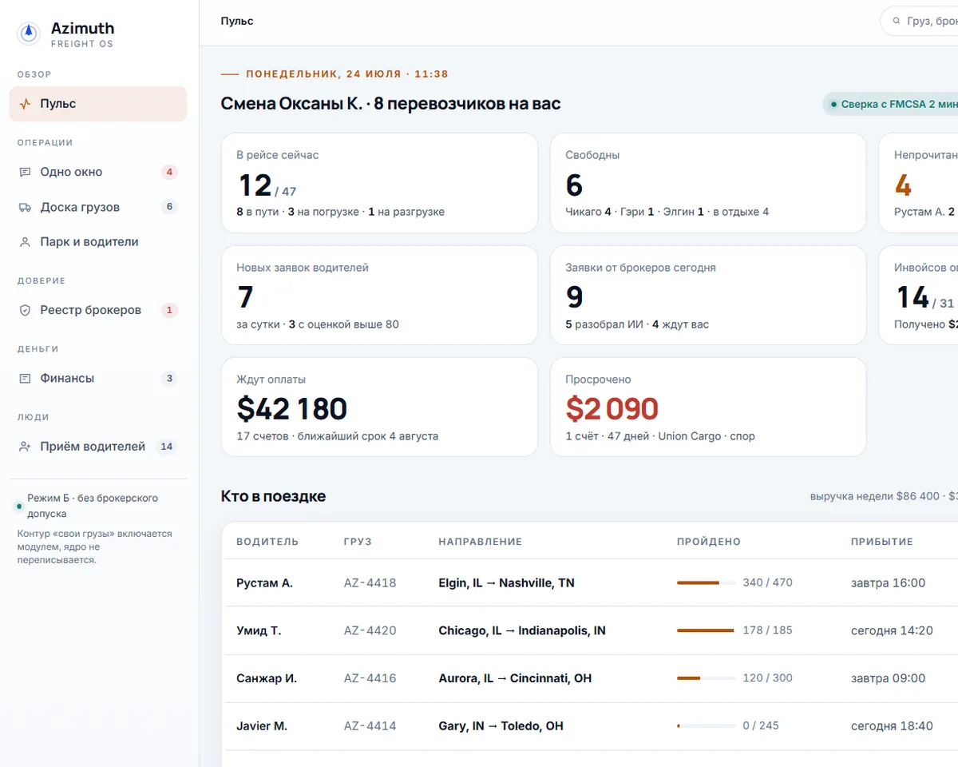
Task: Click the Кто в поездке heading
Action: coord(273,496)
